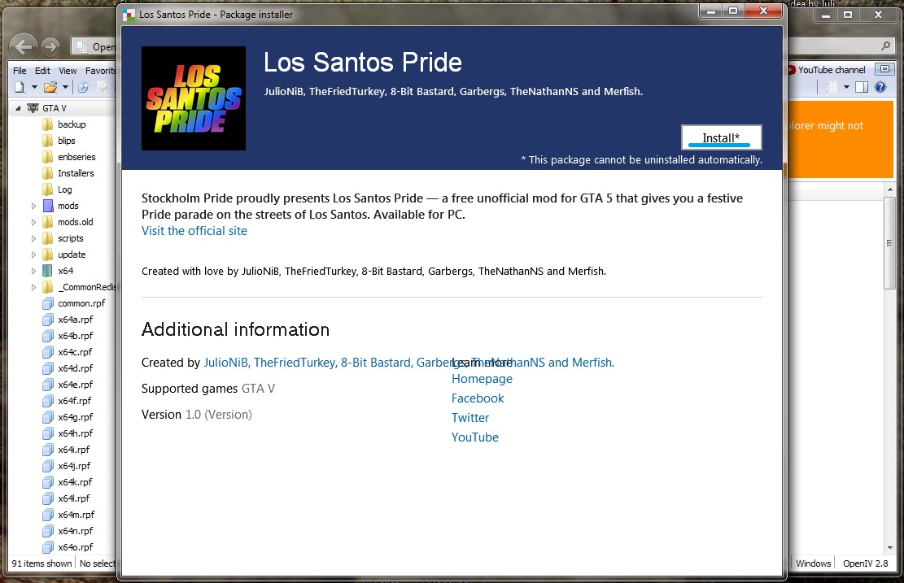The width and height of the screenshot is (904, 583).
Task: Click the search-in-archives toolbar icon
Action: 84,87
